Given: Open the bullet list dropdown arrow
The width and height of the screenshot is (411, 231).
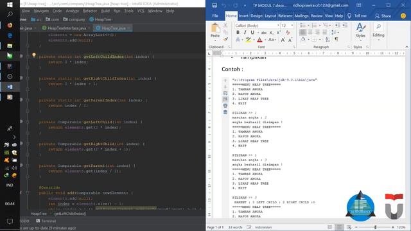Looking at the screenshot, I should click(308, 26).
